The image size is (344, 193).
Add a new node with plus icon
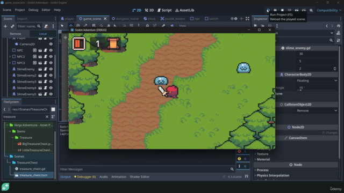[x=5, y=26]
